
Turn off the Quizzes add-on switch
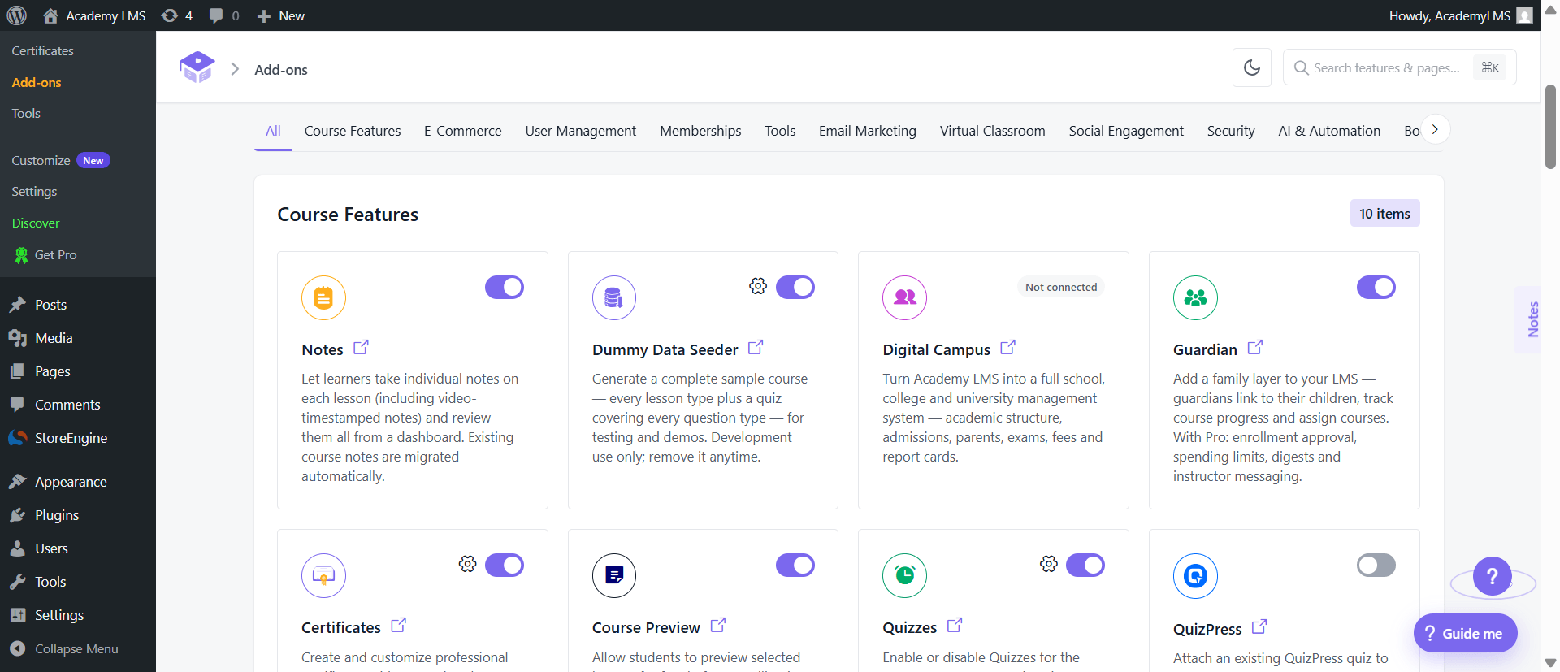1085,565
